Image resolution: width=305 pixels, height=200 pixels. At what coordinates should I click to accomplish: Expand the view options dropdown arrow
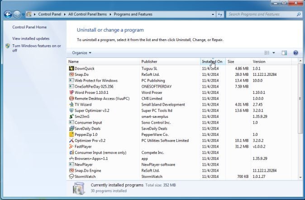pos(274,53)
